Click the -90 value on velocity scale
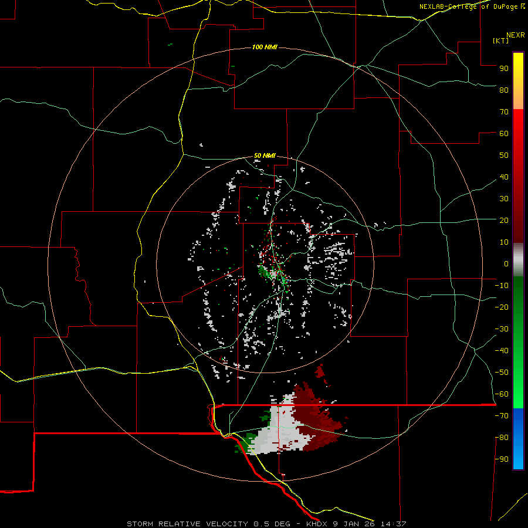 [x=502, y=459]
